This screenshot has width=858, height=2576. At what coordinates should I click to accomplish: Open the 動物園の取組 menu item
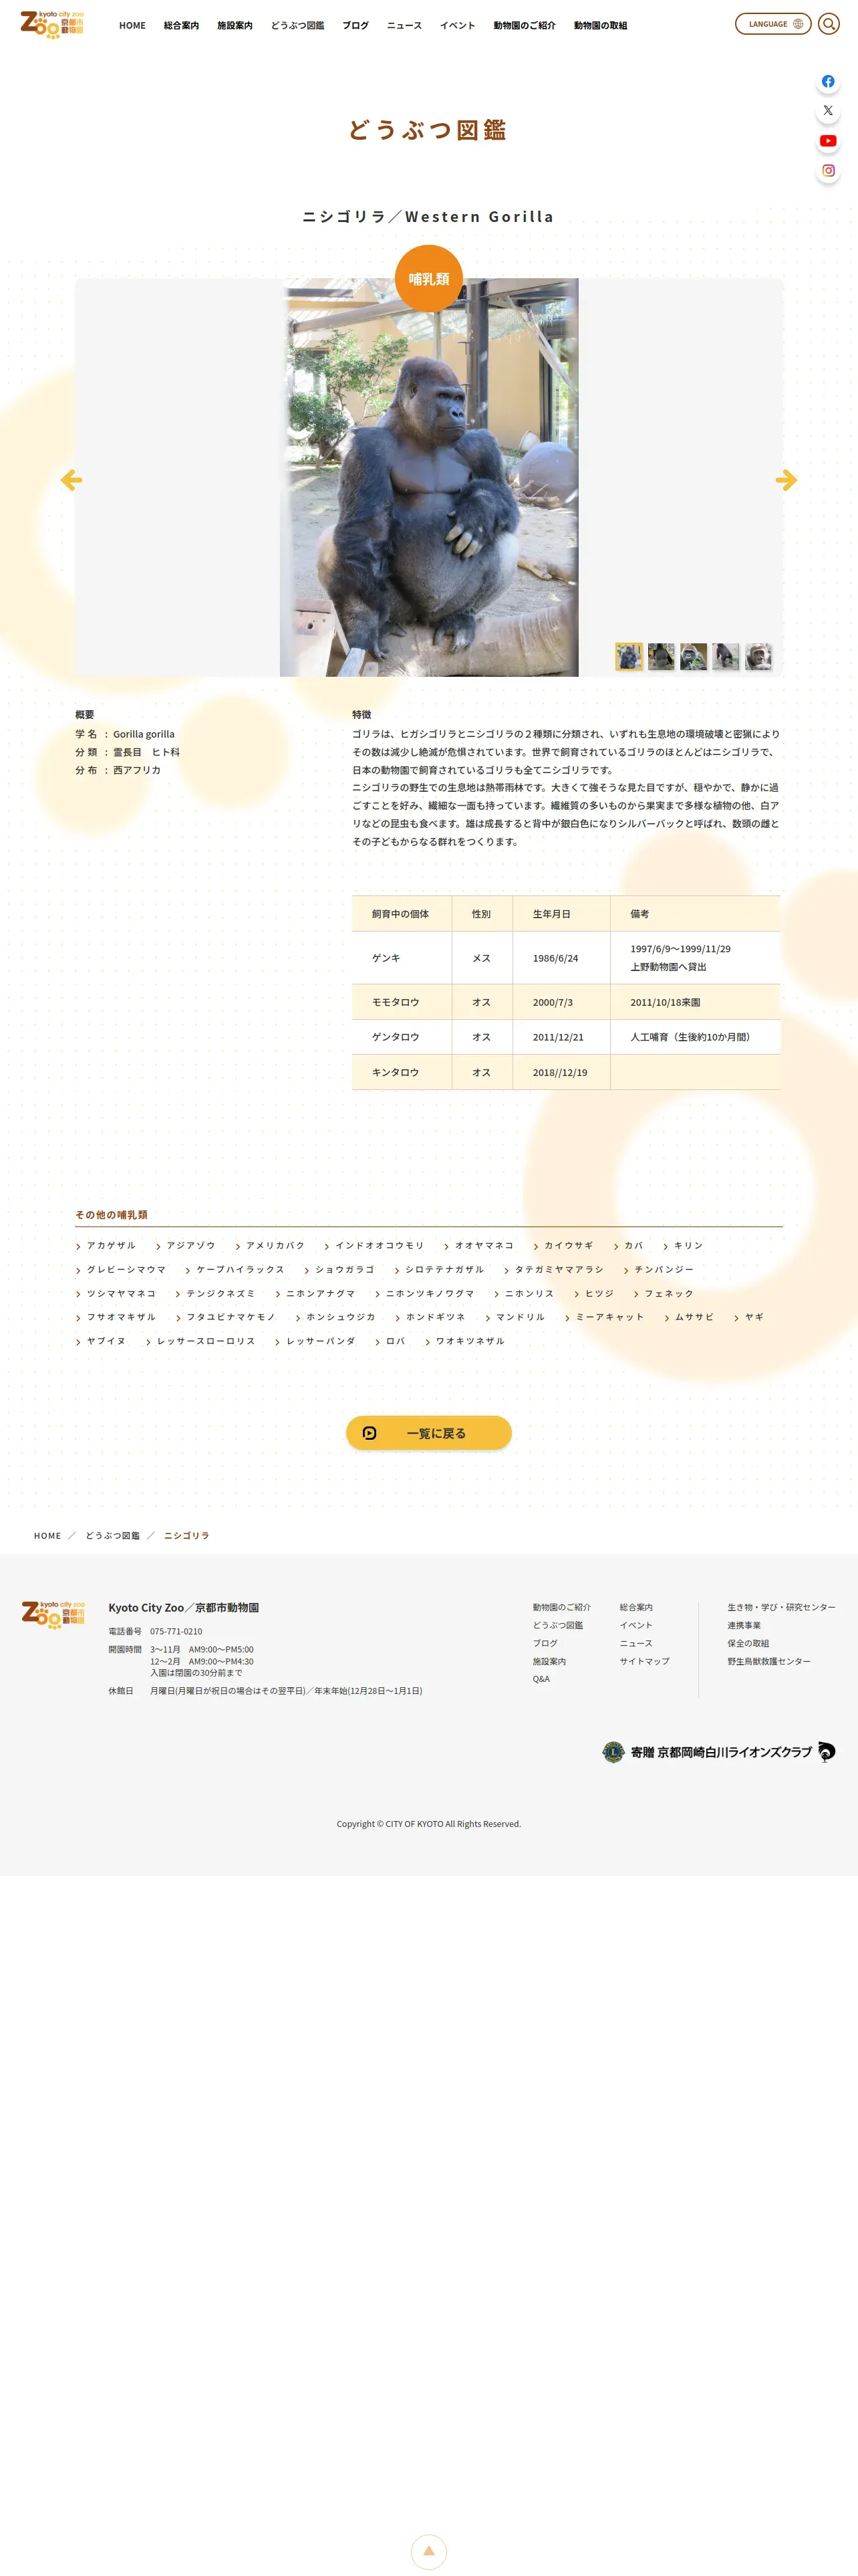(600, 26)
